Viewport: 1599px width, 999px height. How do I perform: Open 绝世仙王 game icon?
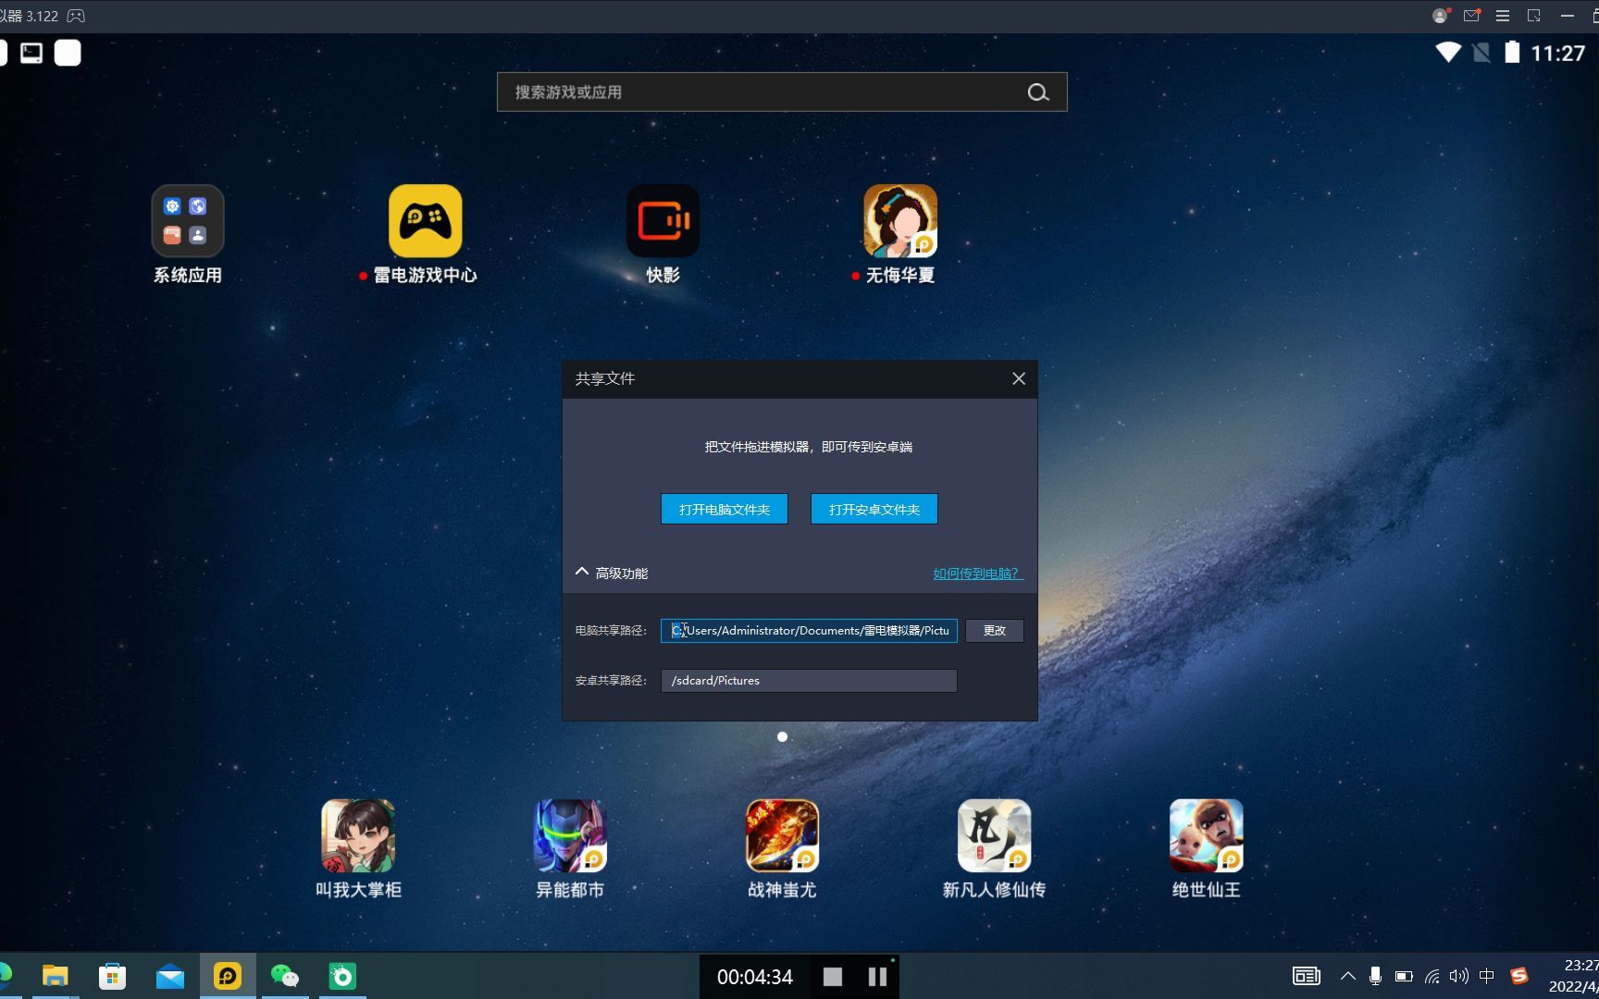click(1206, 835)
